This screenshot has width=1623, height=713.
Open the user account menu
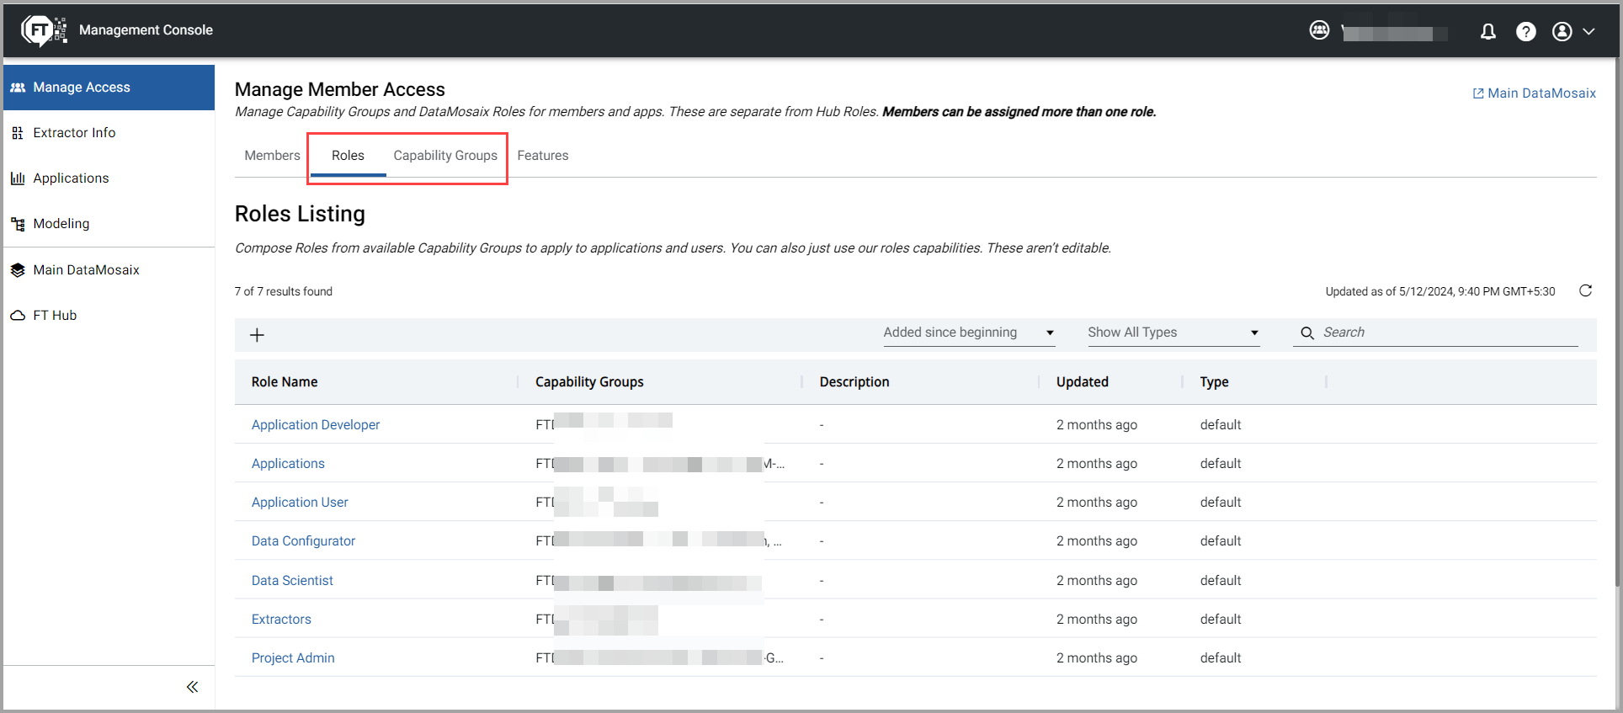click(1572, 32)
